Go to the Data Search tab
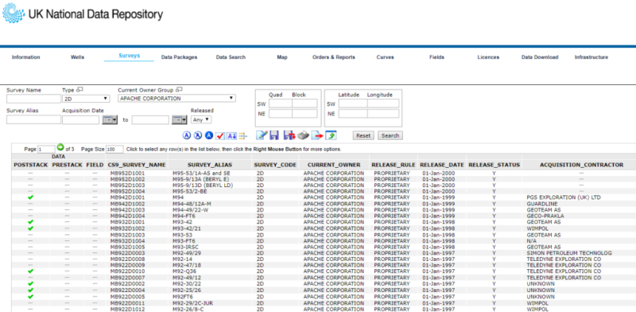Image resolution: width=636 pixels, height=312 pixels. pos(231,57)
